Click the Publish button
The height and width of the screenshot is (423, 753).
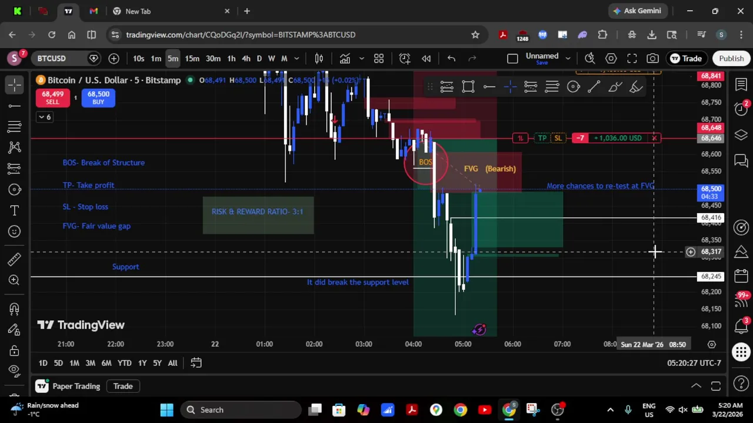coord(731,58)
